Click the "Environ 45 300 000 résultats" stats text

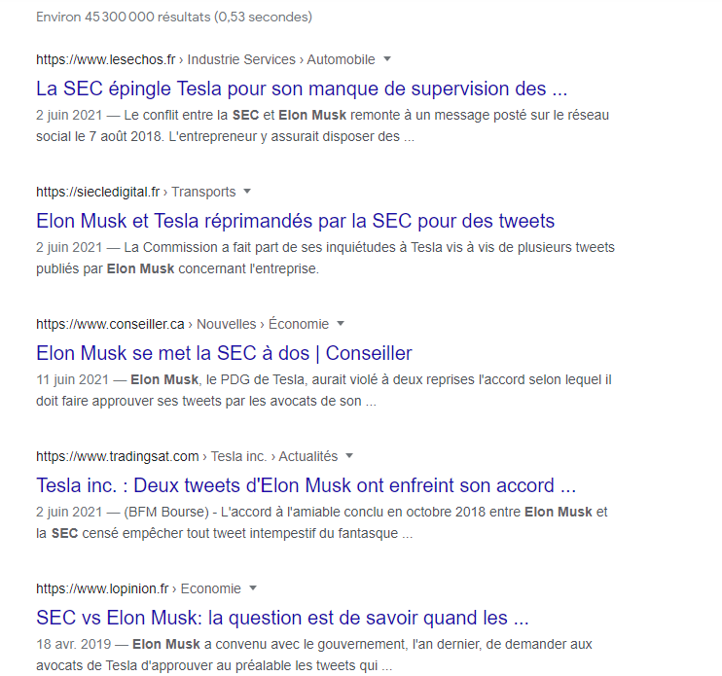pos(174,18)
